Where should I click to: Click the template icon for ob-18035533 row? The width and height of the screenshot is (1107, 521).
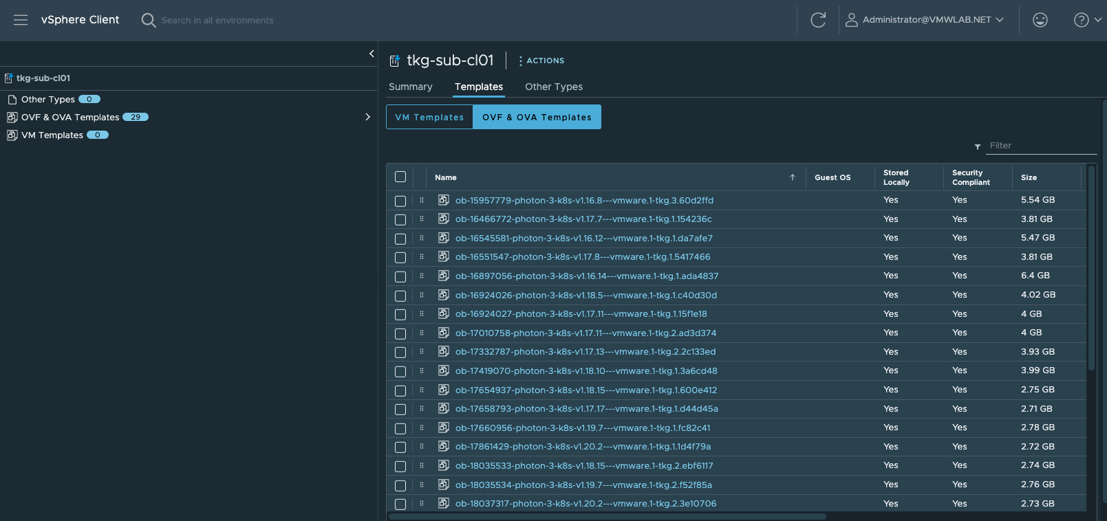(444, 465)
